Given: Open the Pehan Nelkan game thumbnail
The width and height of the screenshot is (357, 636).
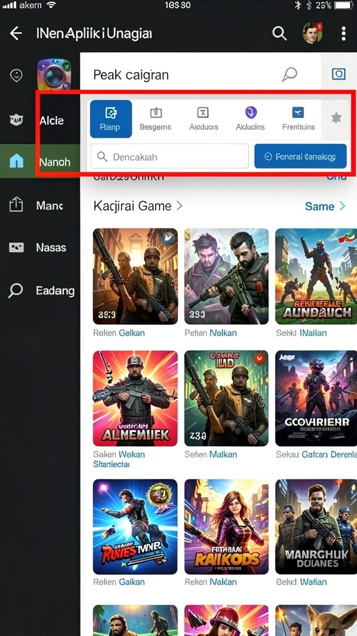Looking at the screenshot, I should (226, 276).
